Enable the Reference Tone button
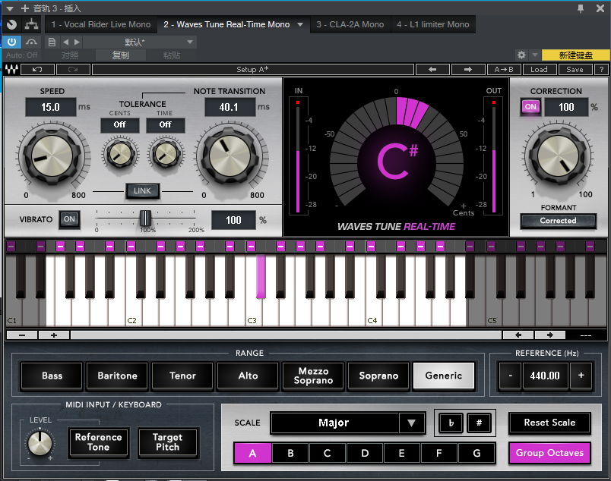Viewport: 611px width, 481px height. click(x=99, y=442)
